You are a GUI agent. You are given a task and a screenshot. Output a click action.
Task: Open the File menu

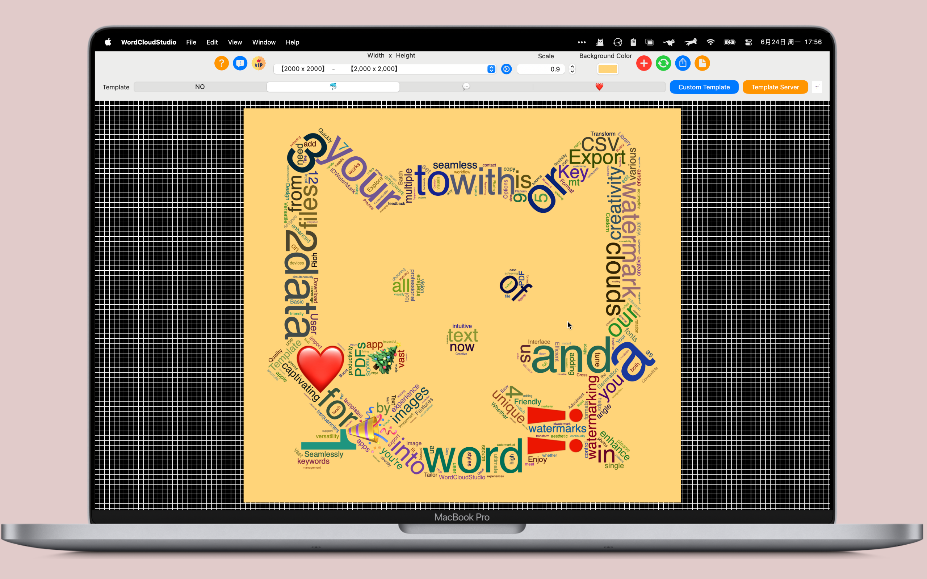[191, 42]
